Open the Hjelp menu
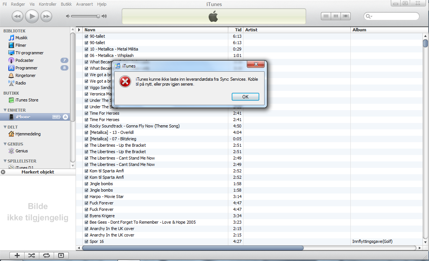Viewport: 429px width, 261px height. [x=102, y=4]
